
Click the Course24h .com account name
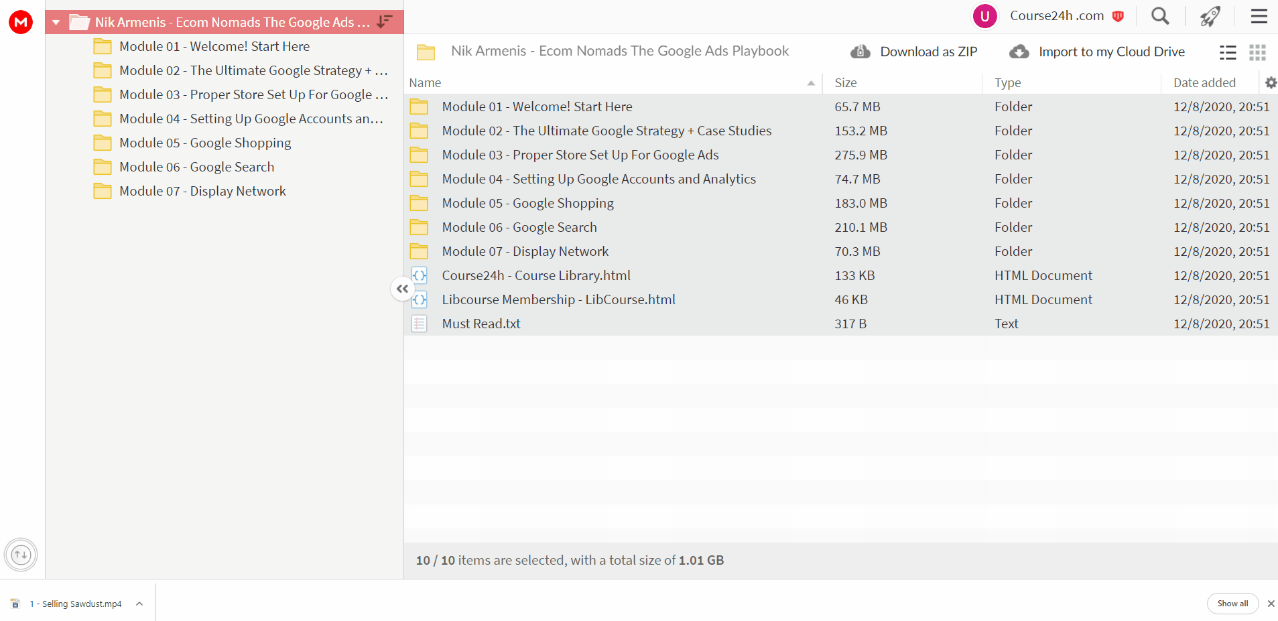[x=1057, y=16]
